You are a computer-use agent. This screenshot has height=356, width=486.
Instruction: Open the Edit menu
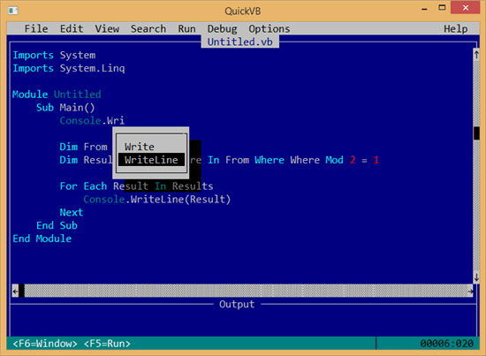[72, 29]
